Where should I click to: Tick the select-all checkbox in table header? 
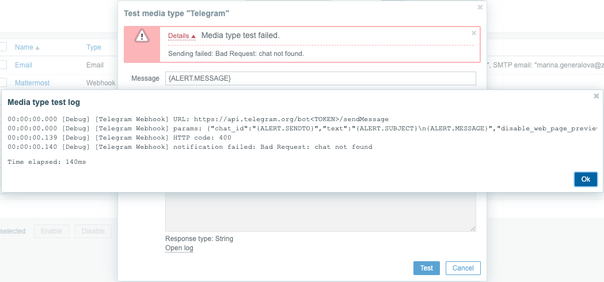pos(2,47)
